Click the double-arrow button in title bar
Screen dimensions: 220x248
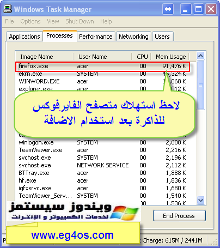click(168, 9)
